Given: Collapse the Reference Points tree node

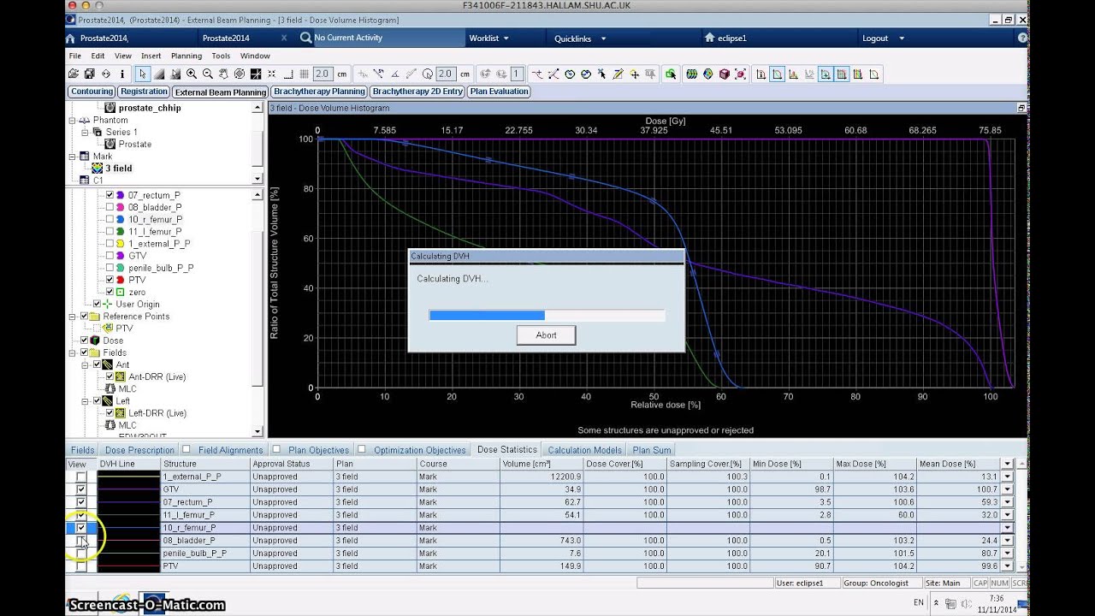Looking at the screenshot, I should click(x=74, y=317).
